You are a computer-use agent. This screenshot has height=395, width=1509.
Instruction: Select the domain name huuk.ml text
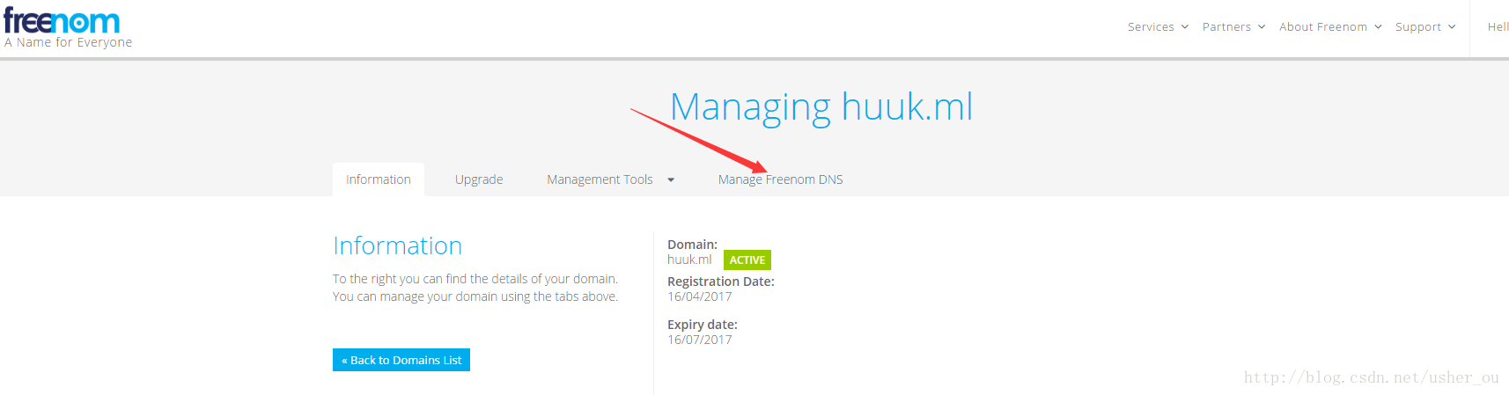pyautogui.click(x=689, y=260)
